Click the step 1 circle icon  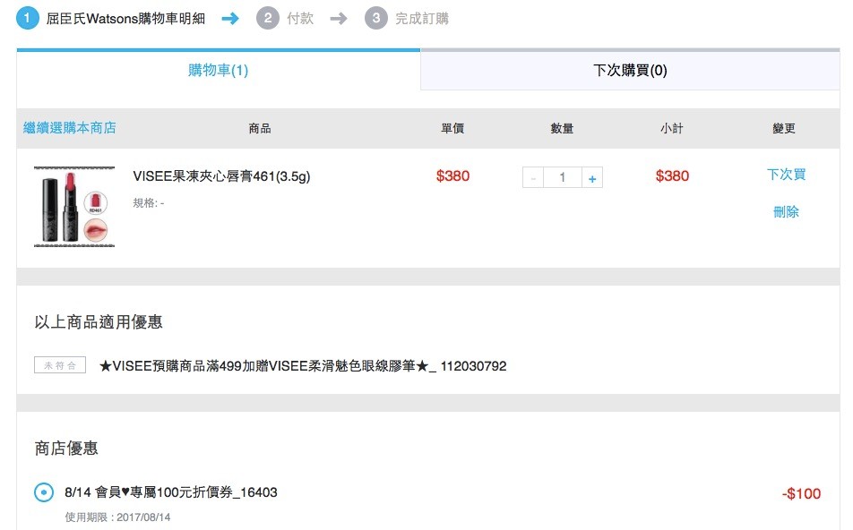pos(27,18)
